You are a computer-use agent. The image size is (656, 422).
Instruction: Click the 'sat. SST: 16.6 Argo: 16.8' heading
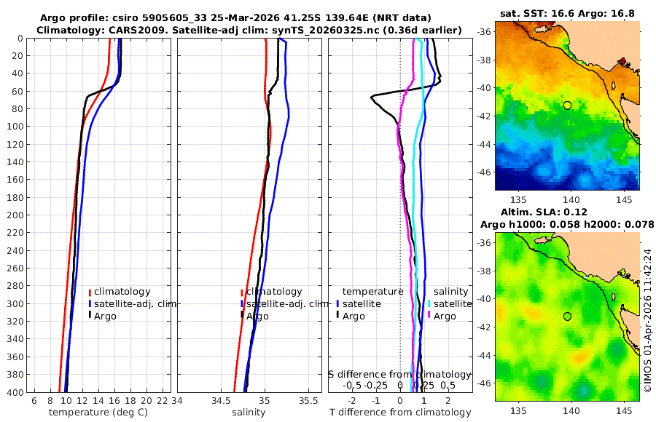(x=567, y=14)
